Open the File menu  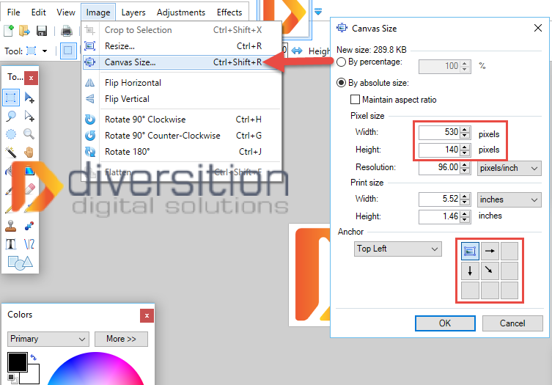point(13,12)
